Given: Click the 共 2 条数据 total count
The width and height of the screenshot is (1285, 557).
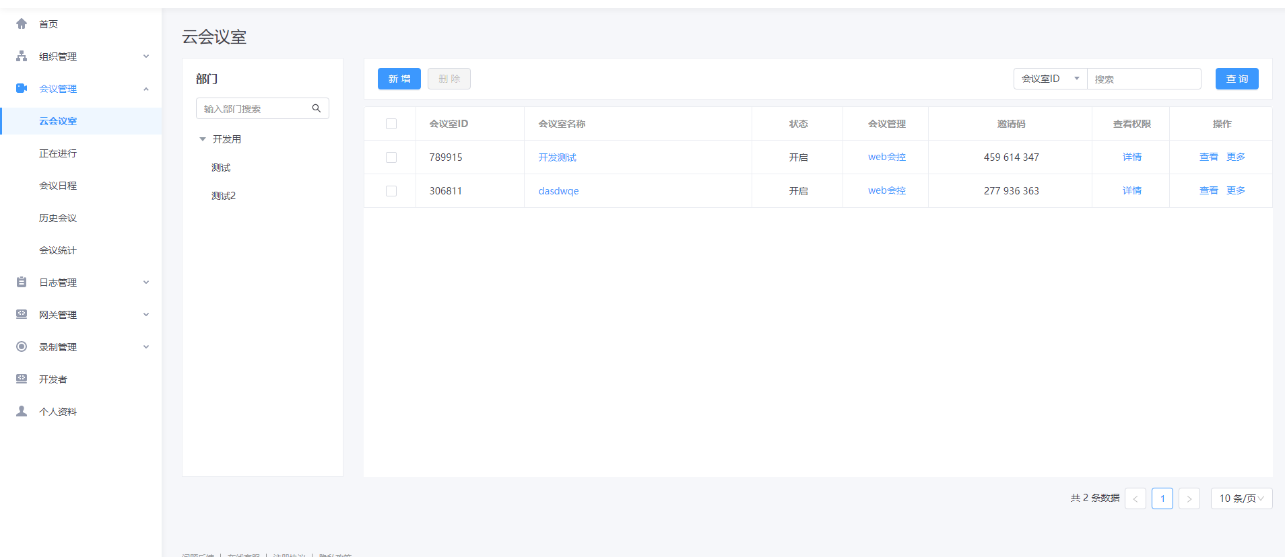Looking at the screenshot, I should pyautogui.click(x=1095, y=498).
